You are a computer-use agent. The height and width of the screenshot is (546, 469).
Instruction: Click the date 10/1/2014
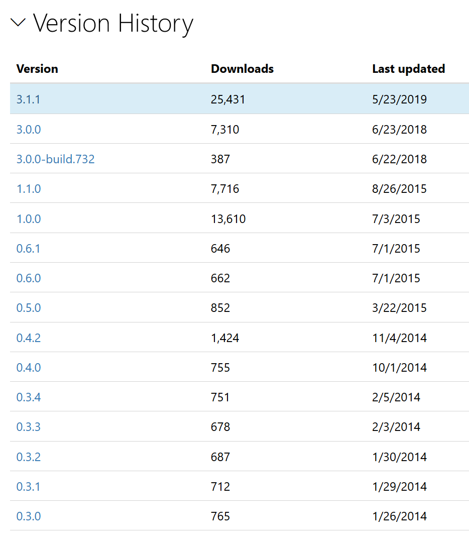tap(400, 368)
